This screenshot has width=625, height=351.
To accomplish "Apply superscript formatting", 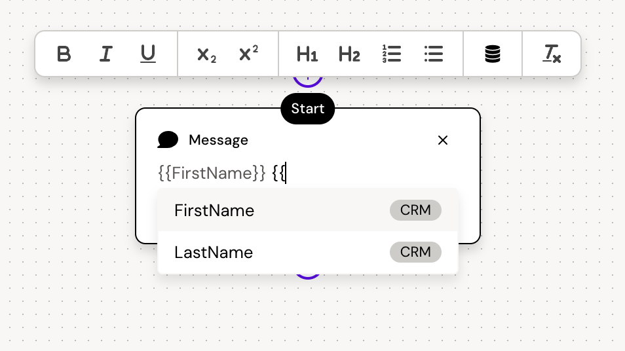I will pyautogui.click(x=248, y=54).
